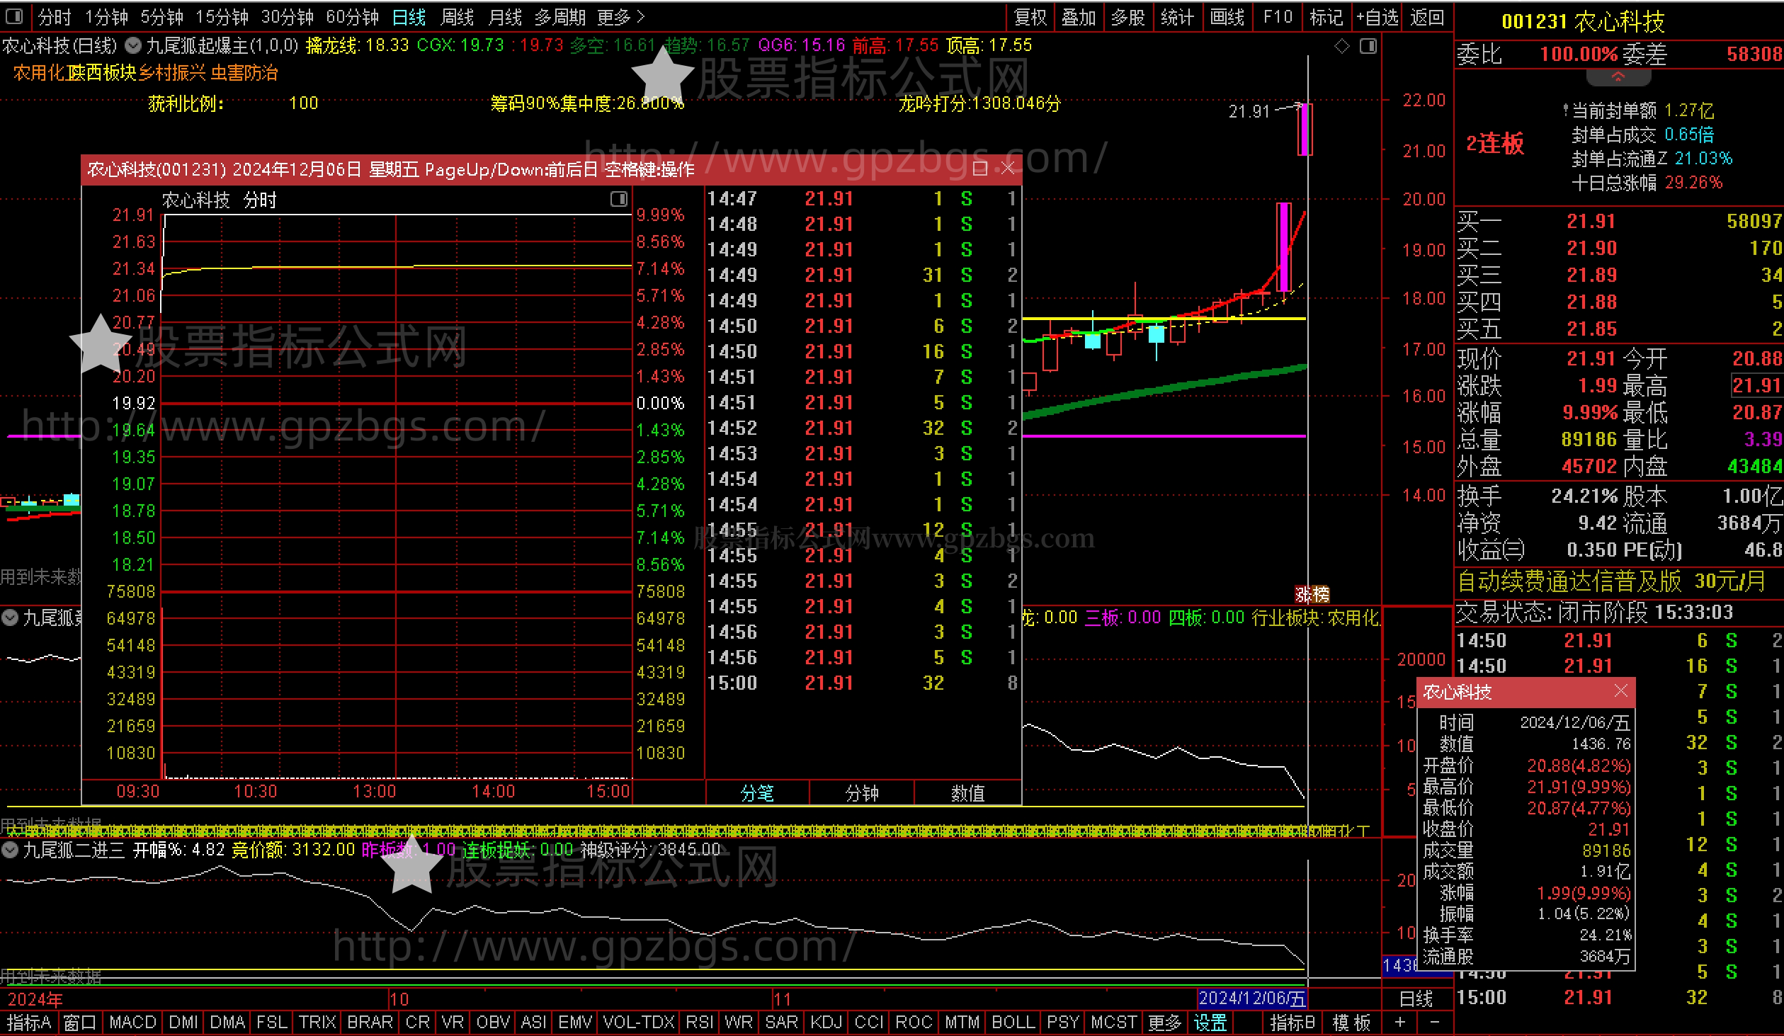Expand the 更多 period dropdown in top bar
Screen dimensions: 1784x1036
tap(621, 17)
